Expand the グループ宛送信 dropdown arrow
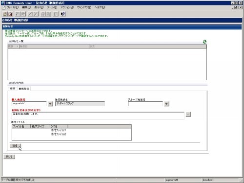Image resolution: width=244 pixels, height=183 pixels. (x=166, y=104)
